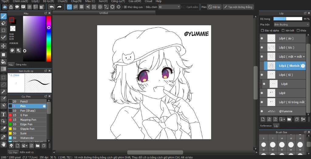
Task: Open the color palette icon in Màu panel
Action: tap(12, 50)
